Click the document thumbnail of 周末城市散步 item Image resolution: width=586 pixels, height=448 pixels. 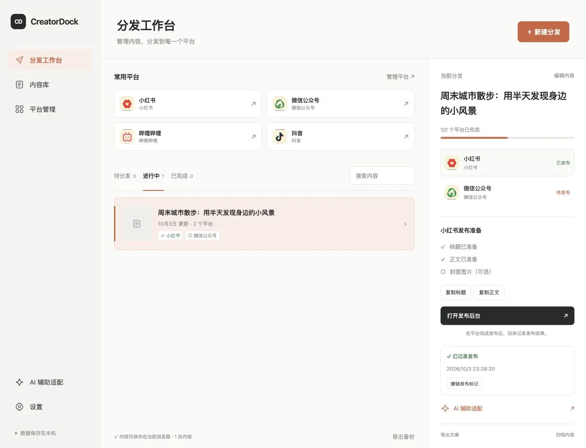pos(137,224)
